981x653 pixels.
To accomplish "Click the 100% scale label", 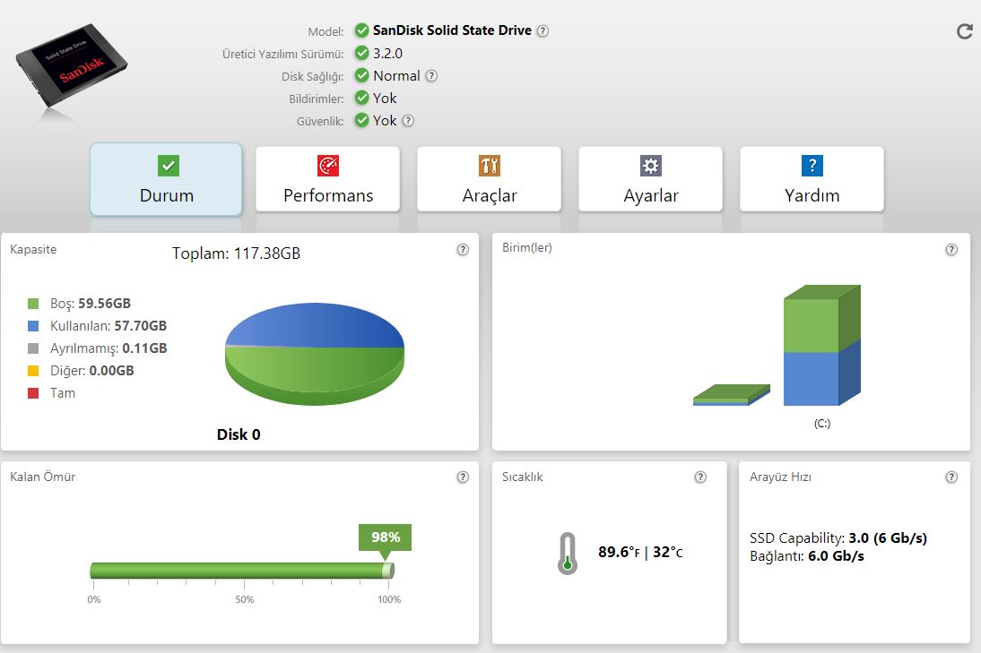I will point(389,599).
